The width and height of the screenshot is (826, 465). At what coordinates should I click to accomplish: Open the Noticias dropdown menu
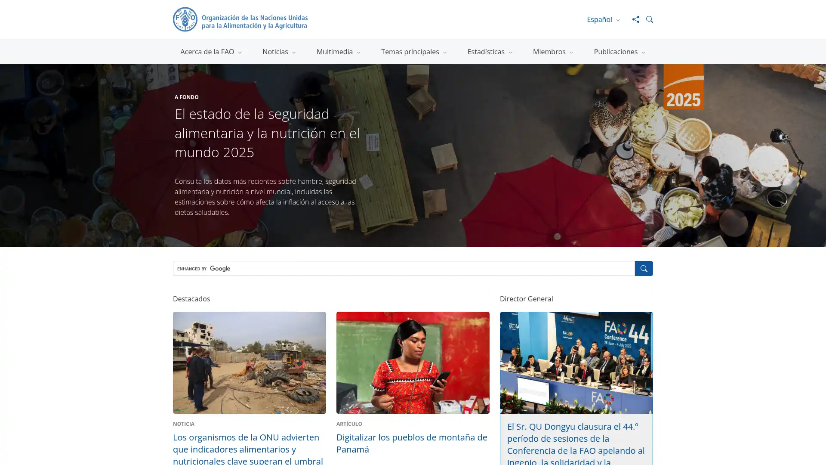click(x=279, y=52)
